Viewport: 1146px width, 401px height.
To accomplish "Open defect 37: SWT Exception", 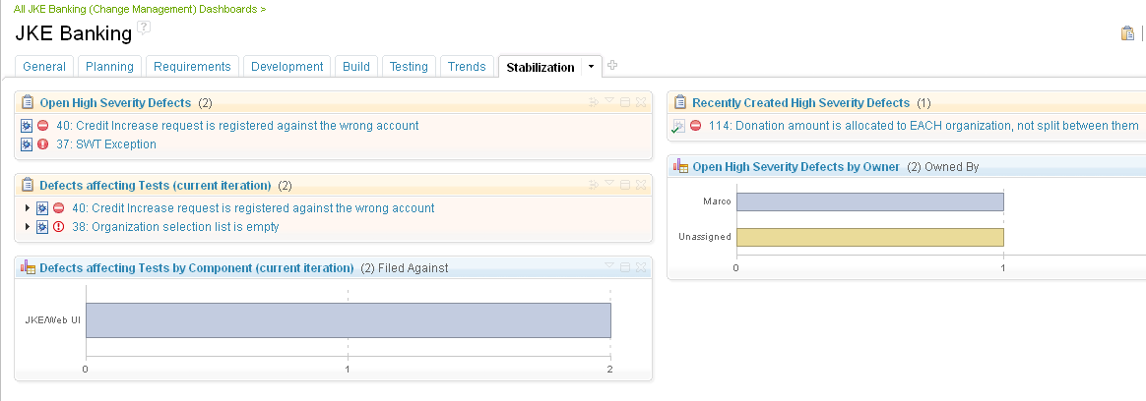I will tap(106, 144).
